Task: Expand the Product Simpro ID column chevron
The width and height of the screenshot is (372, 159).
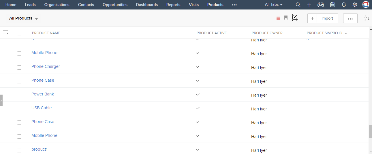Action: click(x=346, y=33)
